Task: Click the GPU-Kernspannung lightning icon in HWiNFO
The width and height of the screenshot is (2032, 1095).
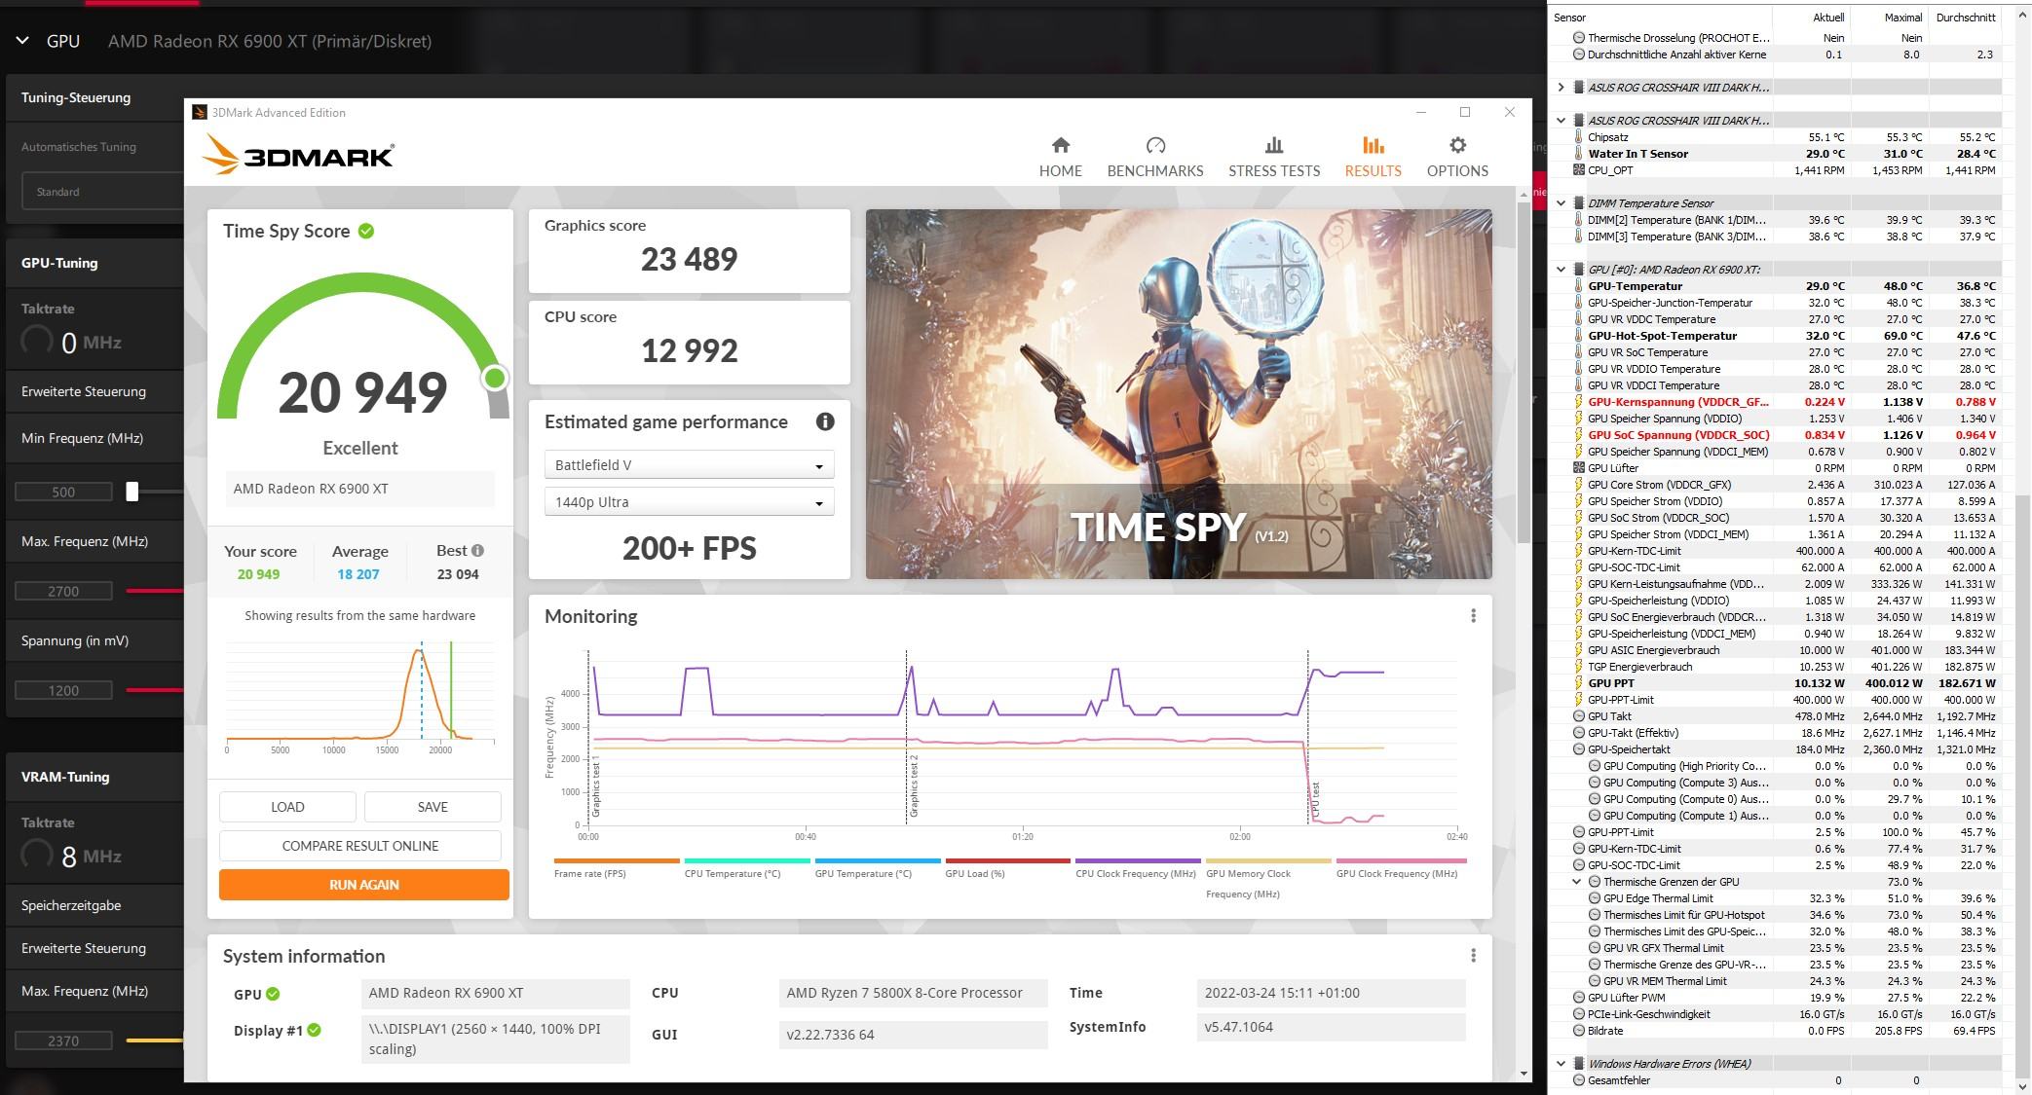Action: (x=1578, y=402)
